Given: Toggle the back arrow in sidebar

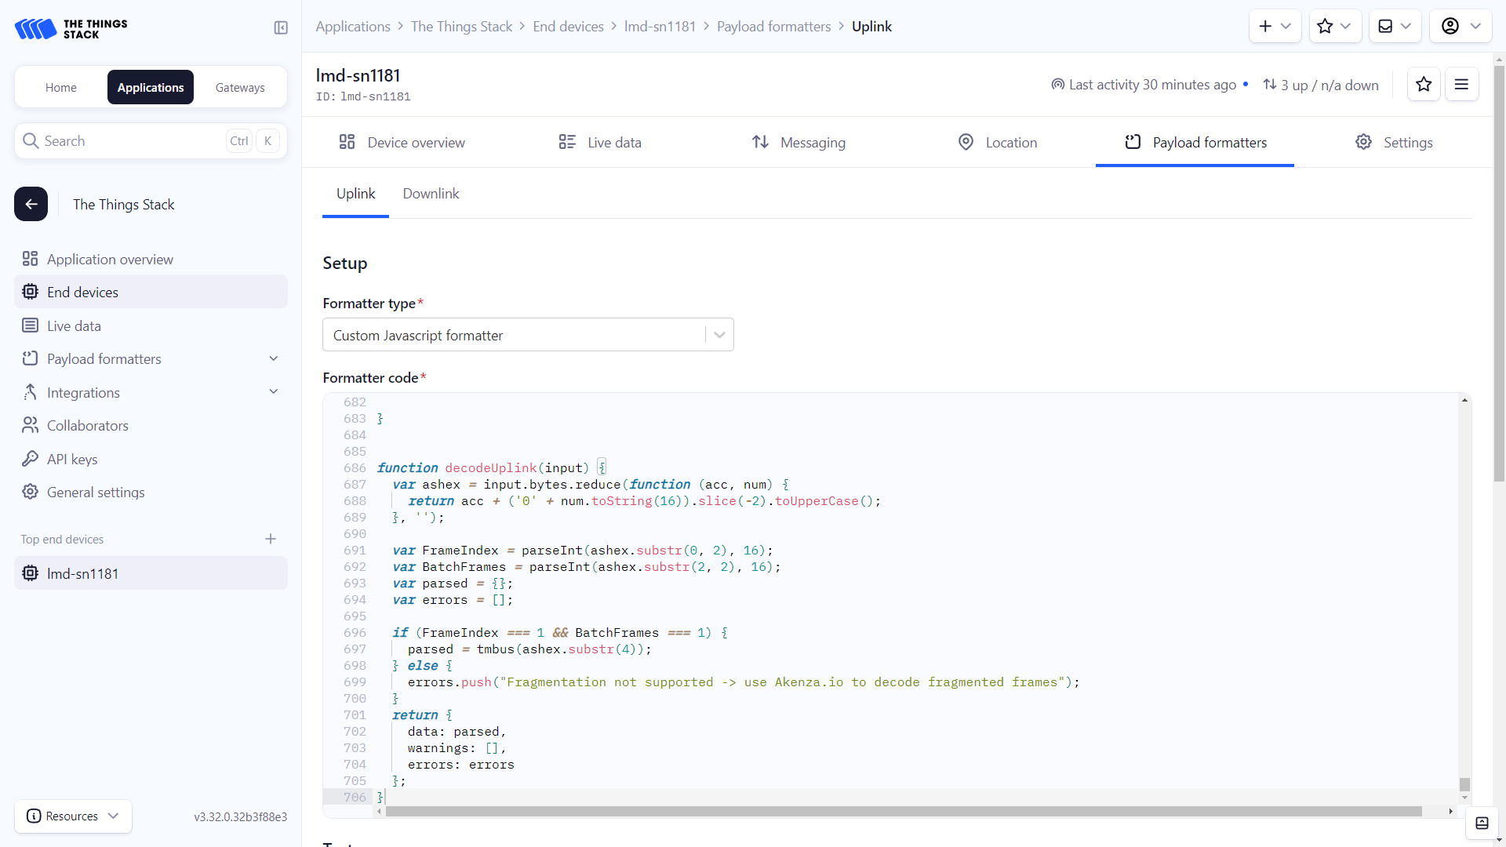Looking at the screenshot, I should coord(30,204).
